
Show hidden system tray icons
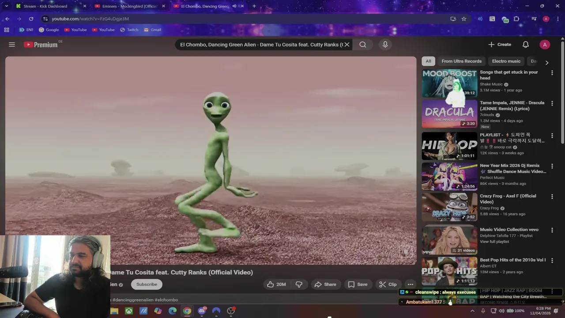pos(472,311)
